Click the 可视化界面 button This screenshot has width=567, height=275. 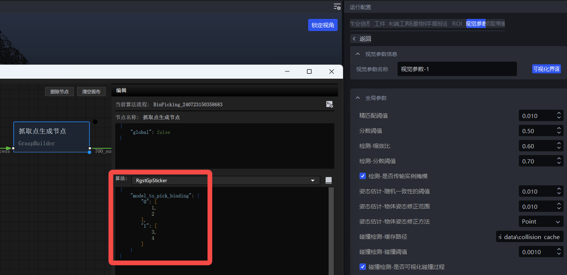pos(546,69)
